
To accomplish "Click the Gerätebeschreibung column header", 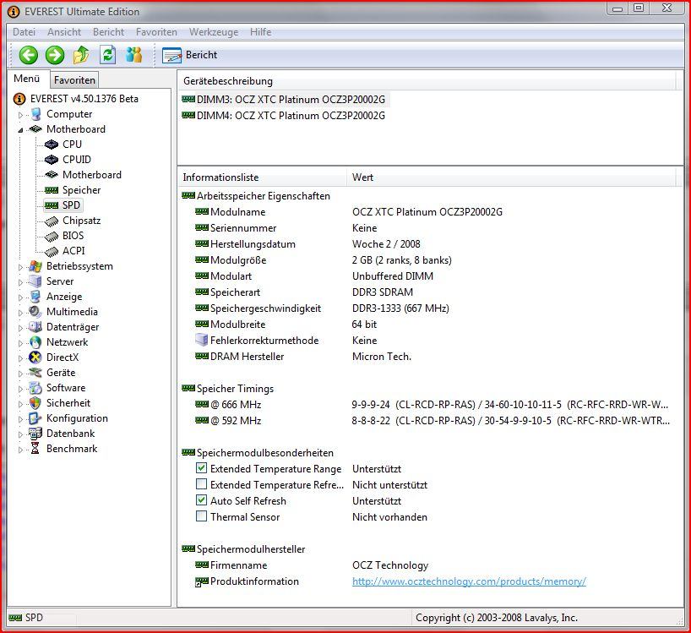I will click(426, 81).
